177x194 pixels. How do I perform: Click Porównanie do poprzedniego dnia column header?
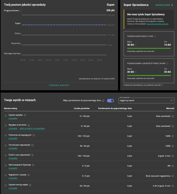[x=115, y=108]
